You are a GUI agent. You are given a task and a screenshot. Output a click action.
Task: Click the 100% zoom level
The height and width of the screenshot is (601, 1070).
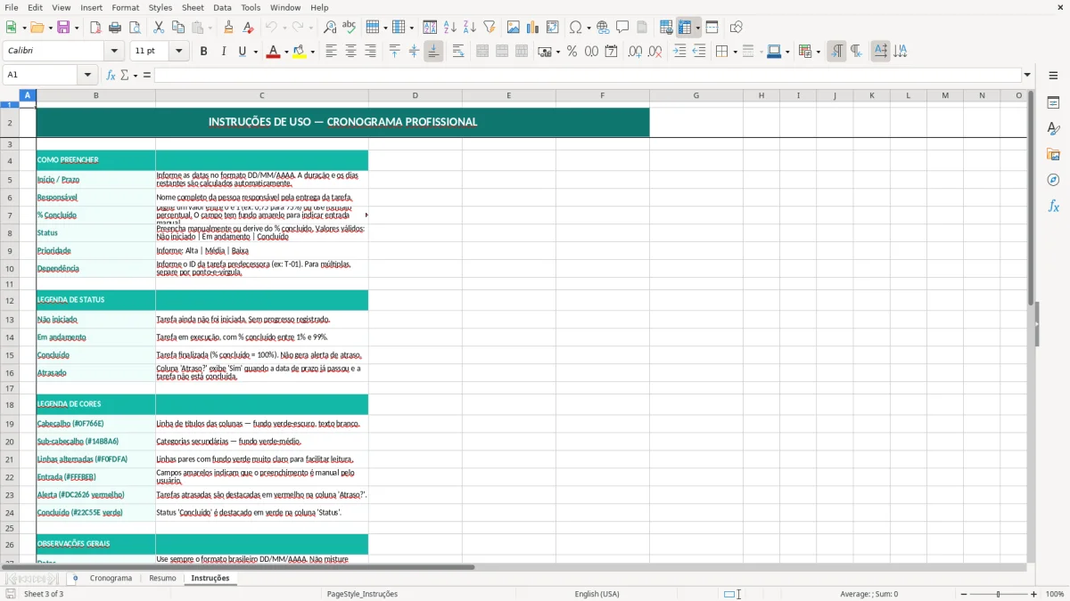(1055, 594)
